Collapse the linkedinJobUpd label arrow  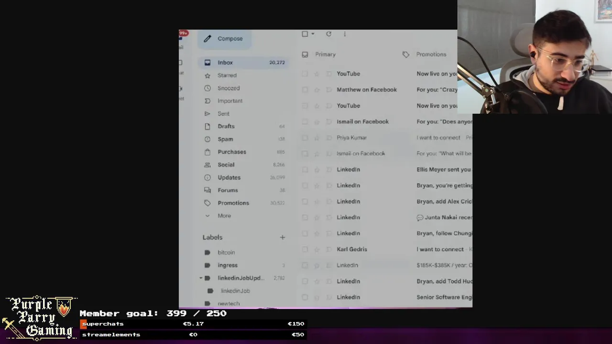tap(201, 278)
